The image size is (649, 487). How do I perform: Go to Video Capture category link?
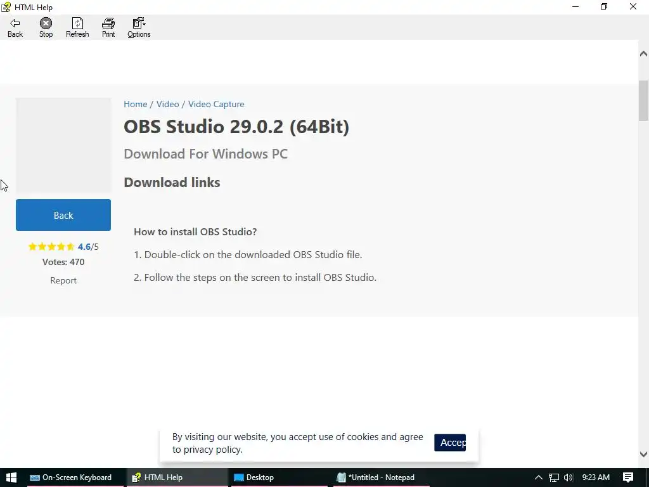click(x=216, y=104)
